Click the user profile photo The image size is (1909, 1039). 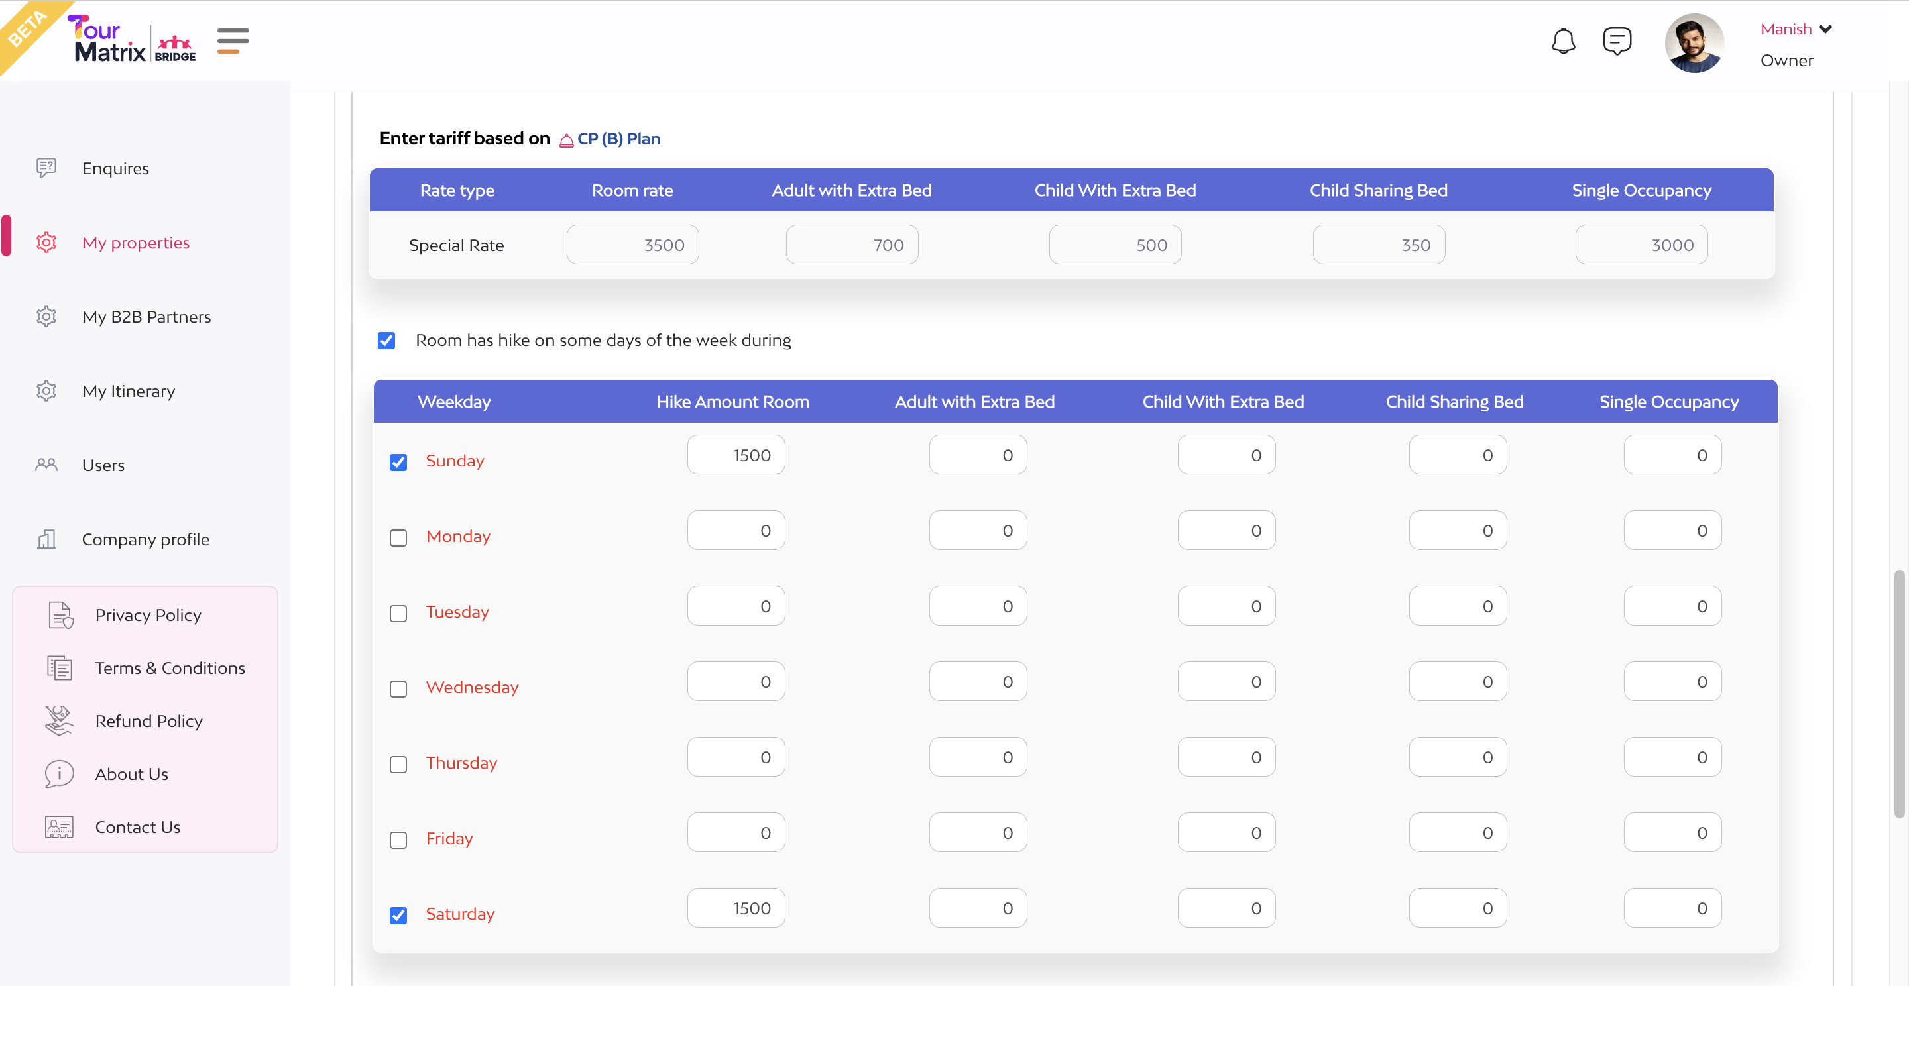[x=1694, y=43]
